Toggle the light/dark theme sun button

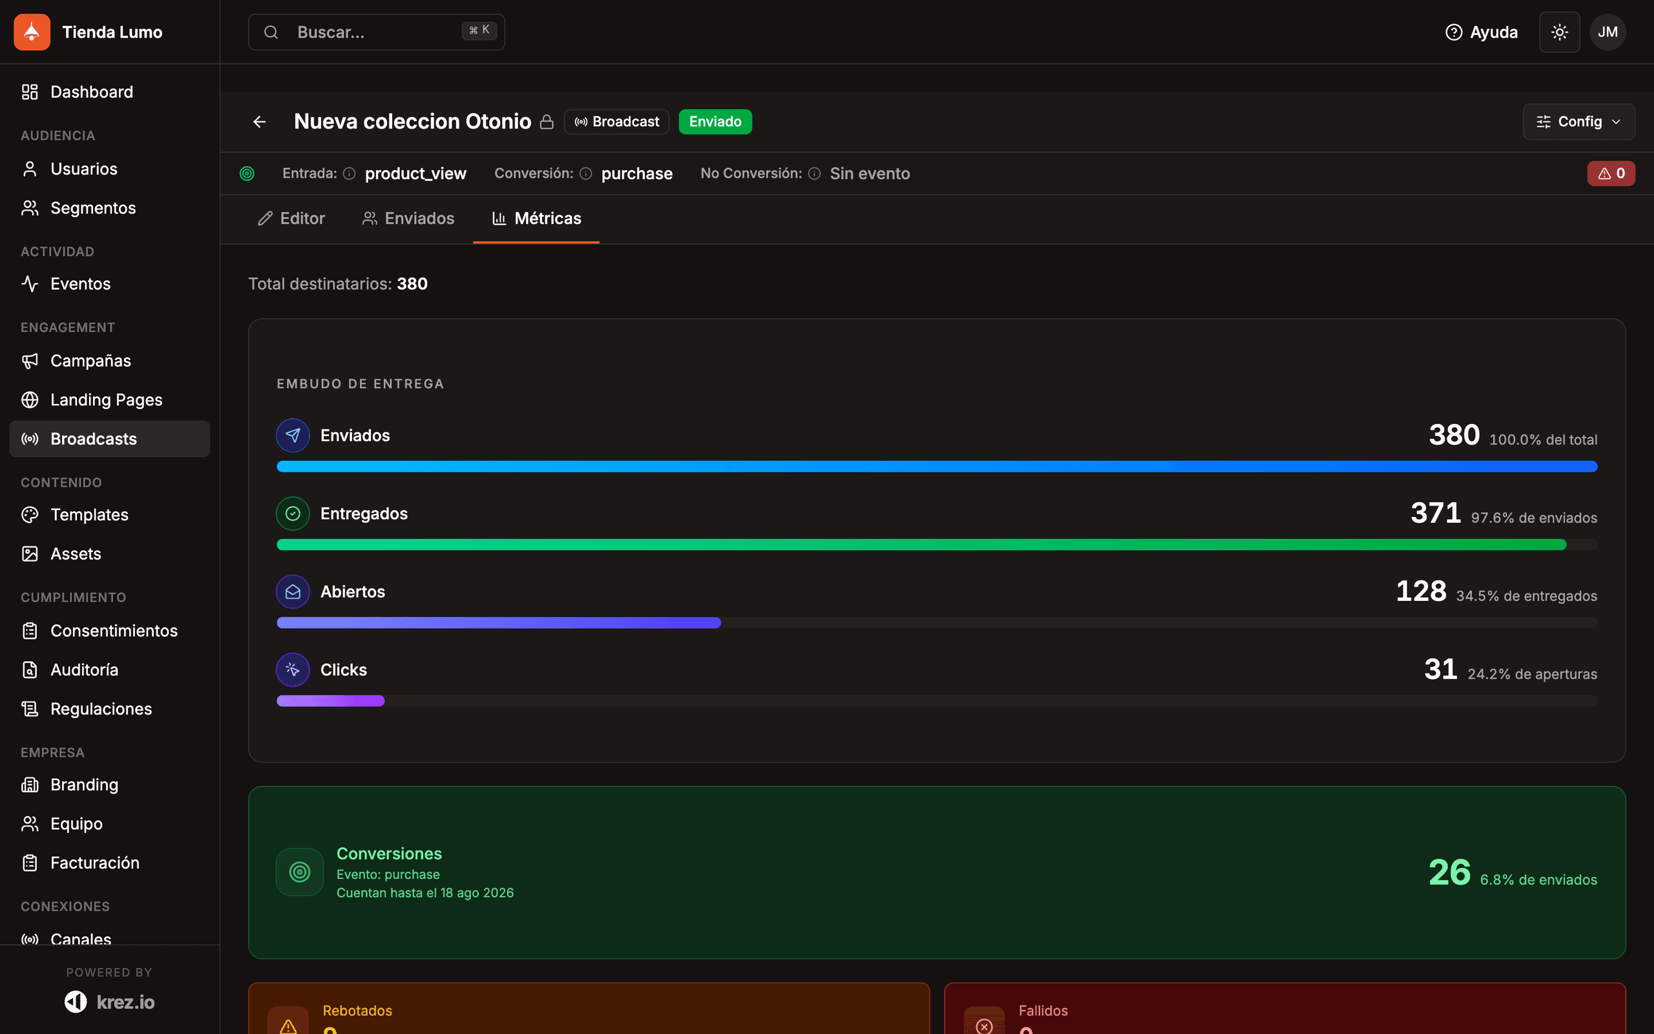pos(1559,32)
